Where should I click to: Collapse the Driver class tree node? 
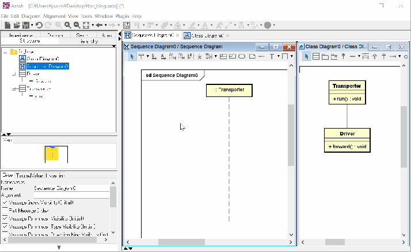point(13,74)
